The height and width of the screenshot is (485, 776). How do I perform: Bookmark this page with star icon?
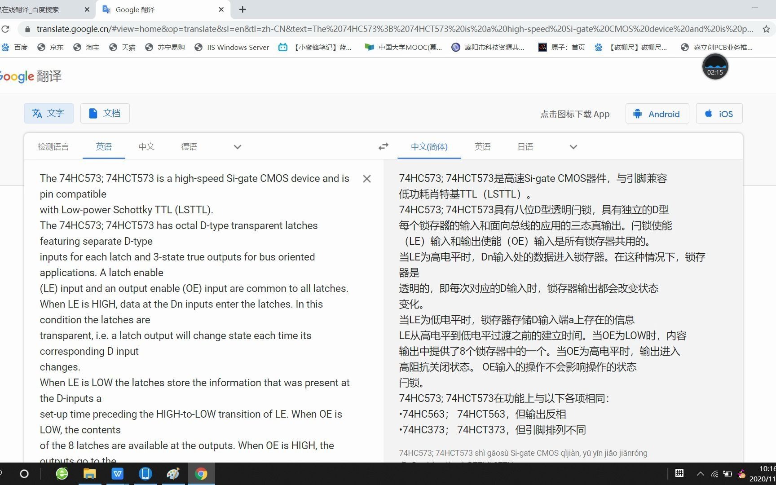click(766, 29)
